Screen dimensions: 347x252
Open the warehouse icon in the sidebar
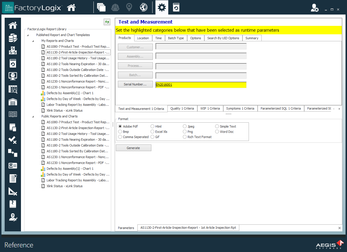coord(13,101)
